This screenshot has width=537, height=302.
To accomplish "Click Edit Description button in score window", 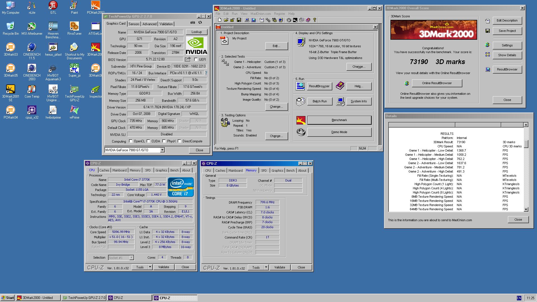I will click(x=507, y=20).
